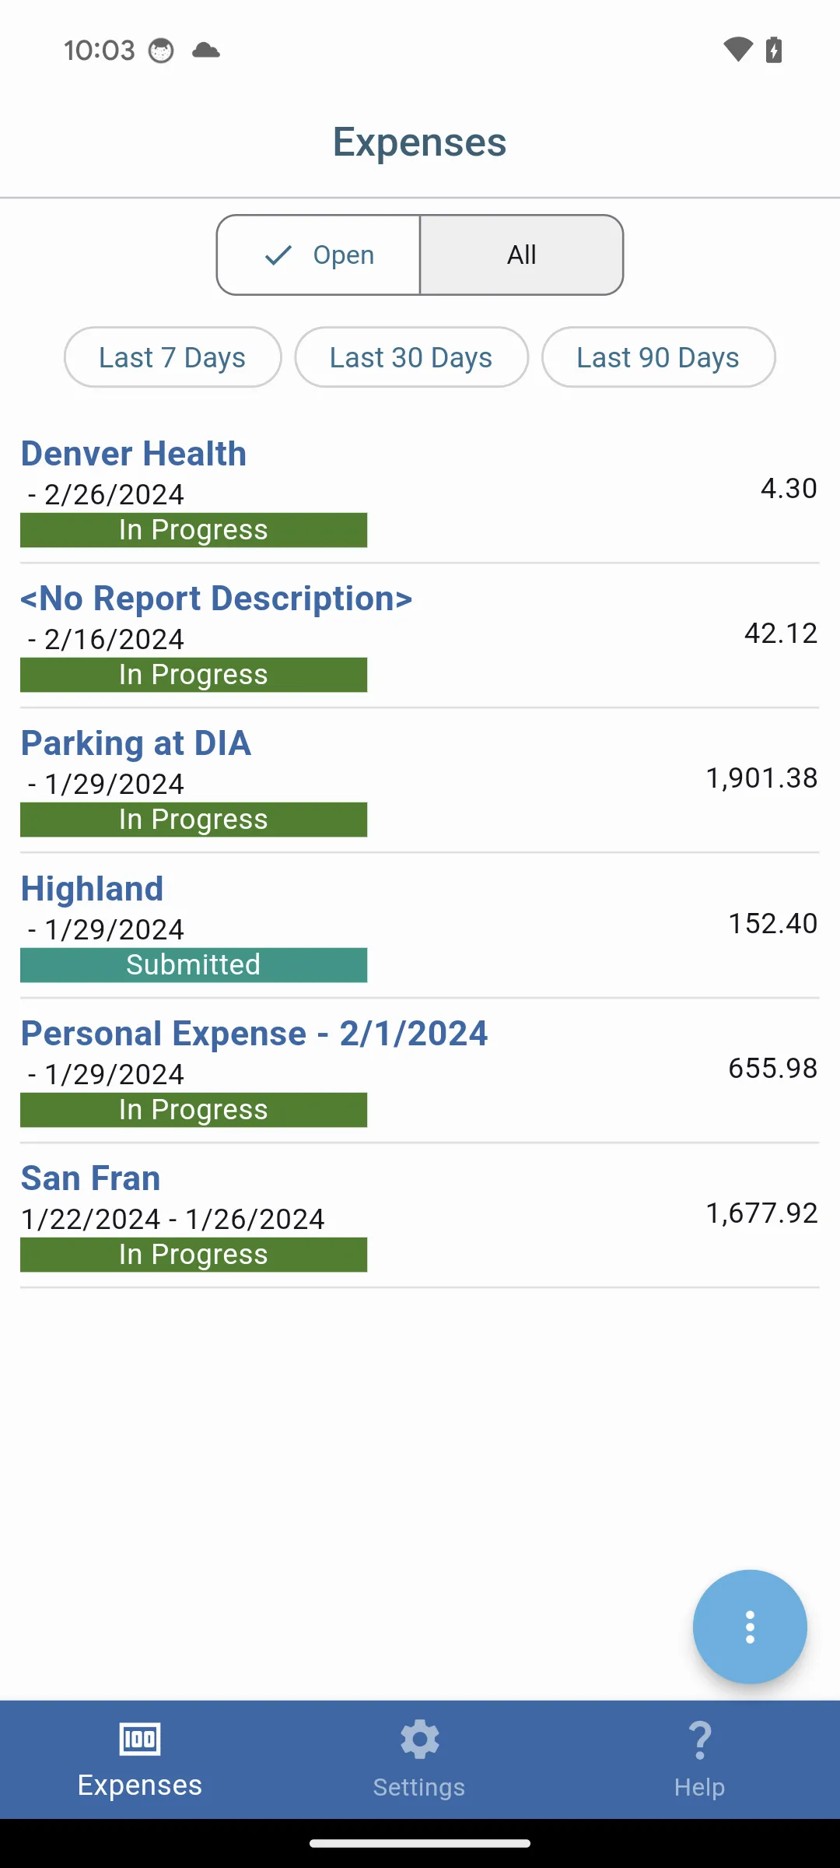Open Personal Expense - 2/1/2024 report

tap(254, 1034)
